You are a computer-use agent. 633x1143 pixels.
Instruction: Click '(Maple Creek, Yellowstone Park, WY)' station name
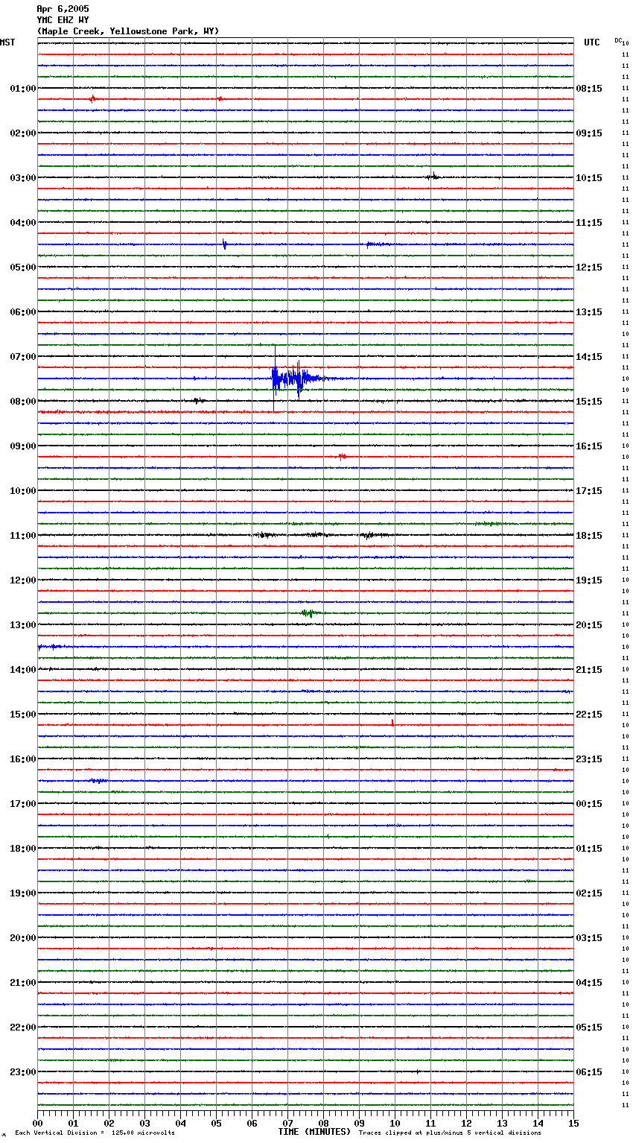pyautogui.click(x=128, y=31)
